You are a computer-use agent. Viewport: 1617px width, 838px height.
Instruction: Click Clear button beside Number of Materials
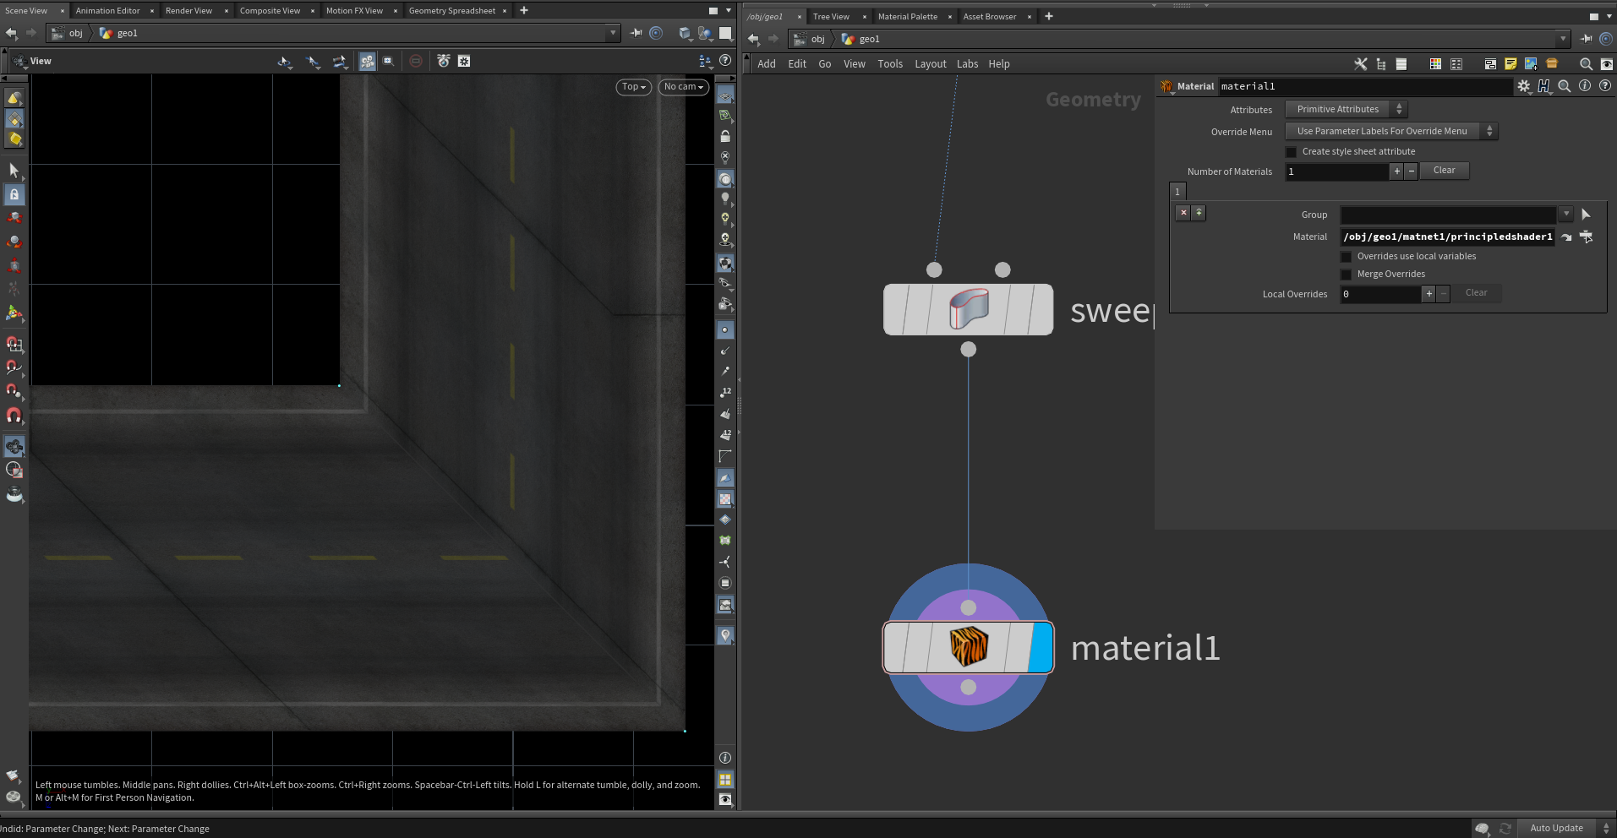pos(1444,171)
